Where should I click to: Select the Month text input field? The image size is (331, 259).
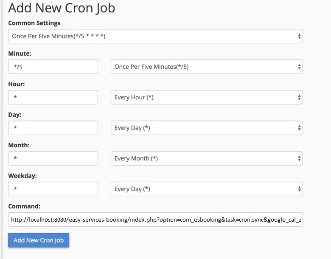click(x=53, y=158)
